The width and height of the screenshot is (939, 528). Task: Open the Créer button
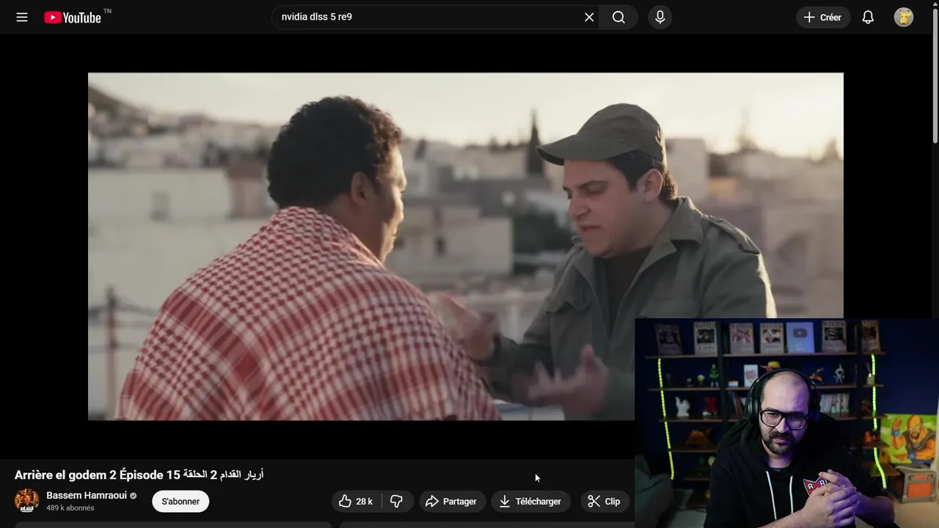coord(823,17)
